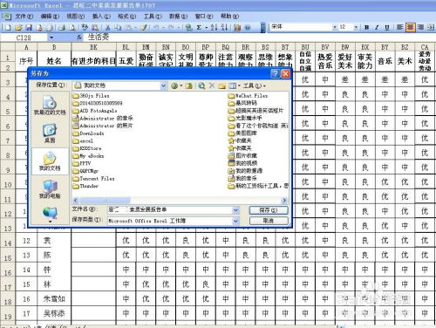Click the Chart Wizard icon
This screenshot has width=436, height=328.
coord(237,27)
